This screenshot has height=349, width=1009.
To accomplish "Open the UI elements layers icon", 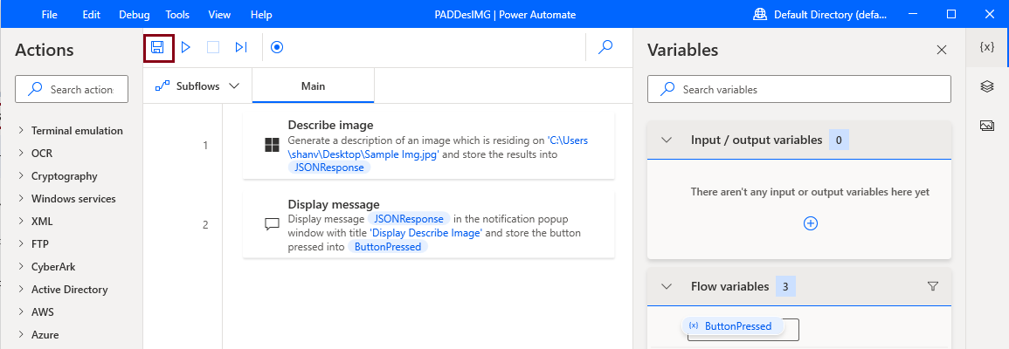I will tap(987, 86).
